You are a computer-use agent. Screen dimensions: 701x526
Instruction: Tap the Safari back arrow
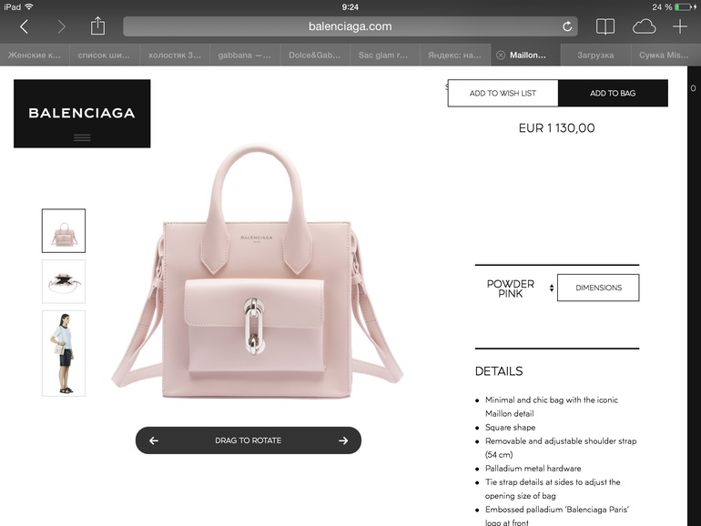pyautogui.click(x=25, y=26)
